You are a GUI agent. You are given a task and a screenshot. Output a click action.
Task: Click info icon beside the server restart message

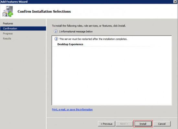pos(56,39)
